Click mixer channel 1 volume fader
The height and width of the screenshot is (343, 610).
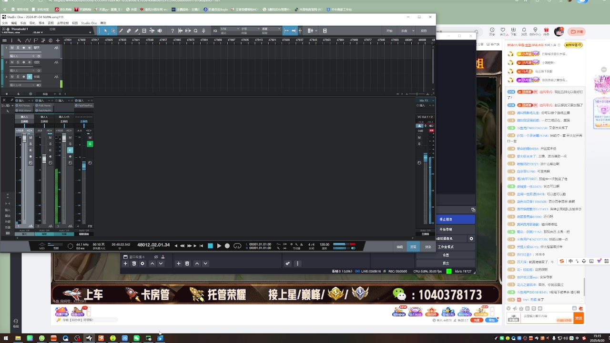[24, 138]
